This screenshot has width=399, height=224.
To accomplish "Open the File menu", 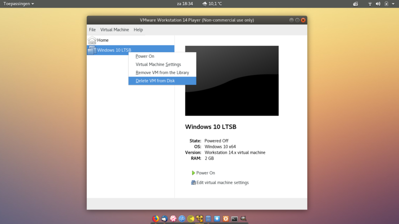I will click(92, 30).
